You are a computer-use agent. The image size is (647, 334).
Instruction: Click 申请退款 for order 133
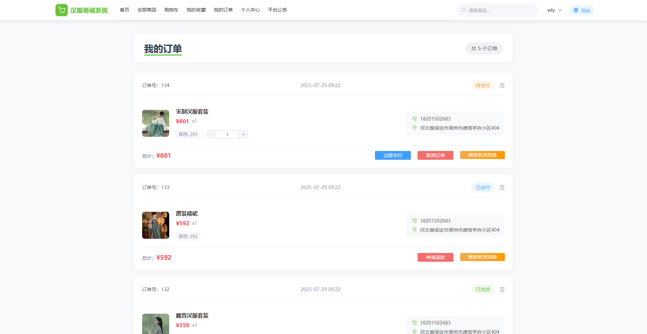click(x=435, y=257)
